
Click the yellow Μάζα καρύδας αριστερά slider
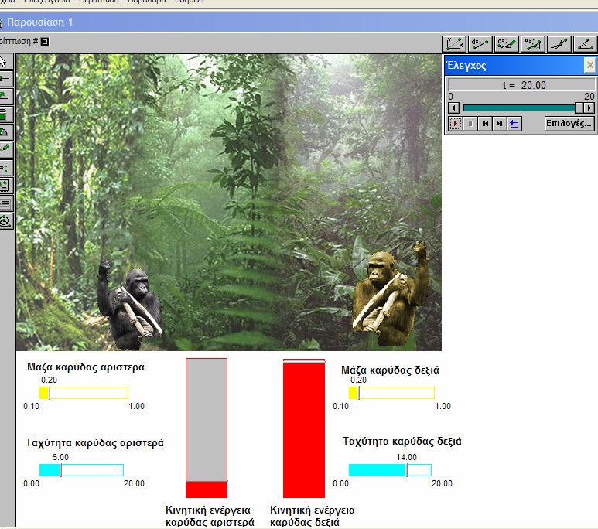pos(84,393)
